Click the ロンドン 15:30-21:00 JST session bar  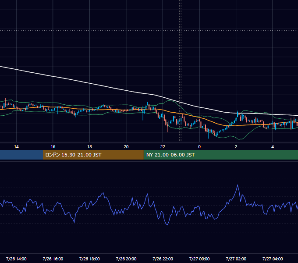93,155
